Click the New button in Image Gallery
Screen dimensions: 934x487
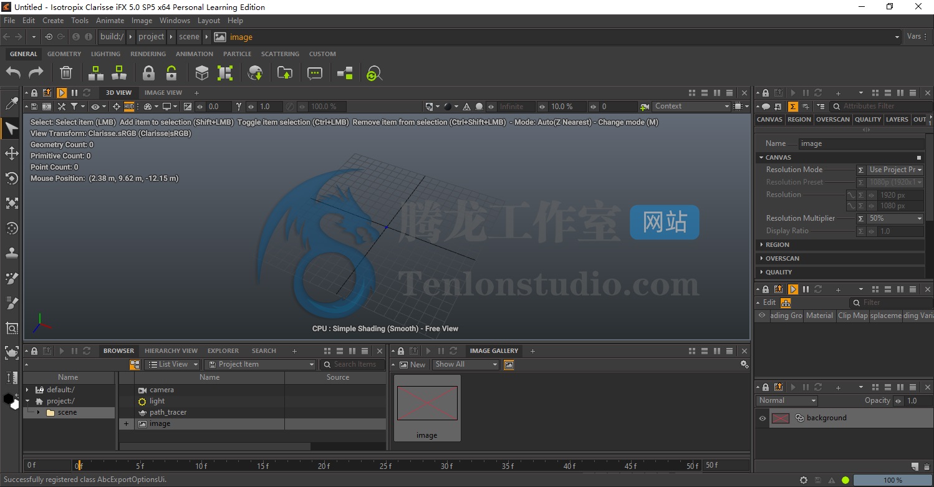coord(413,364)
